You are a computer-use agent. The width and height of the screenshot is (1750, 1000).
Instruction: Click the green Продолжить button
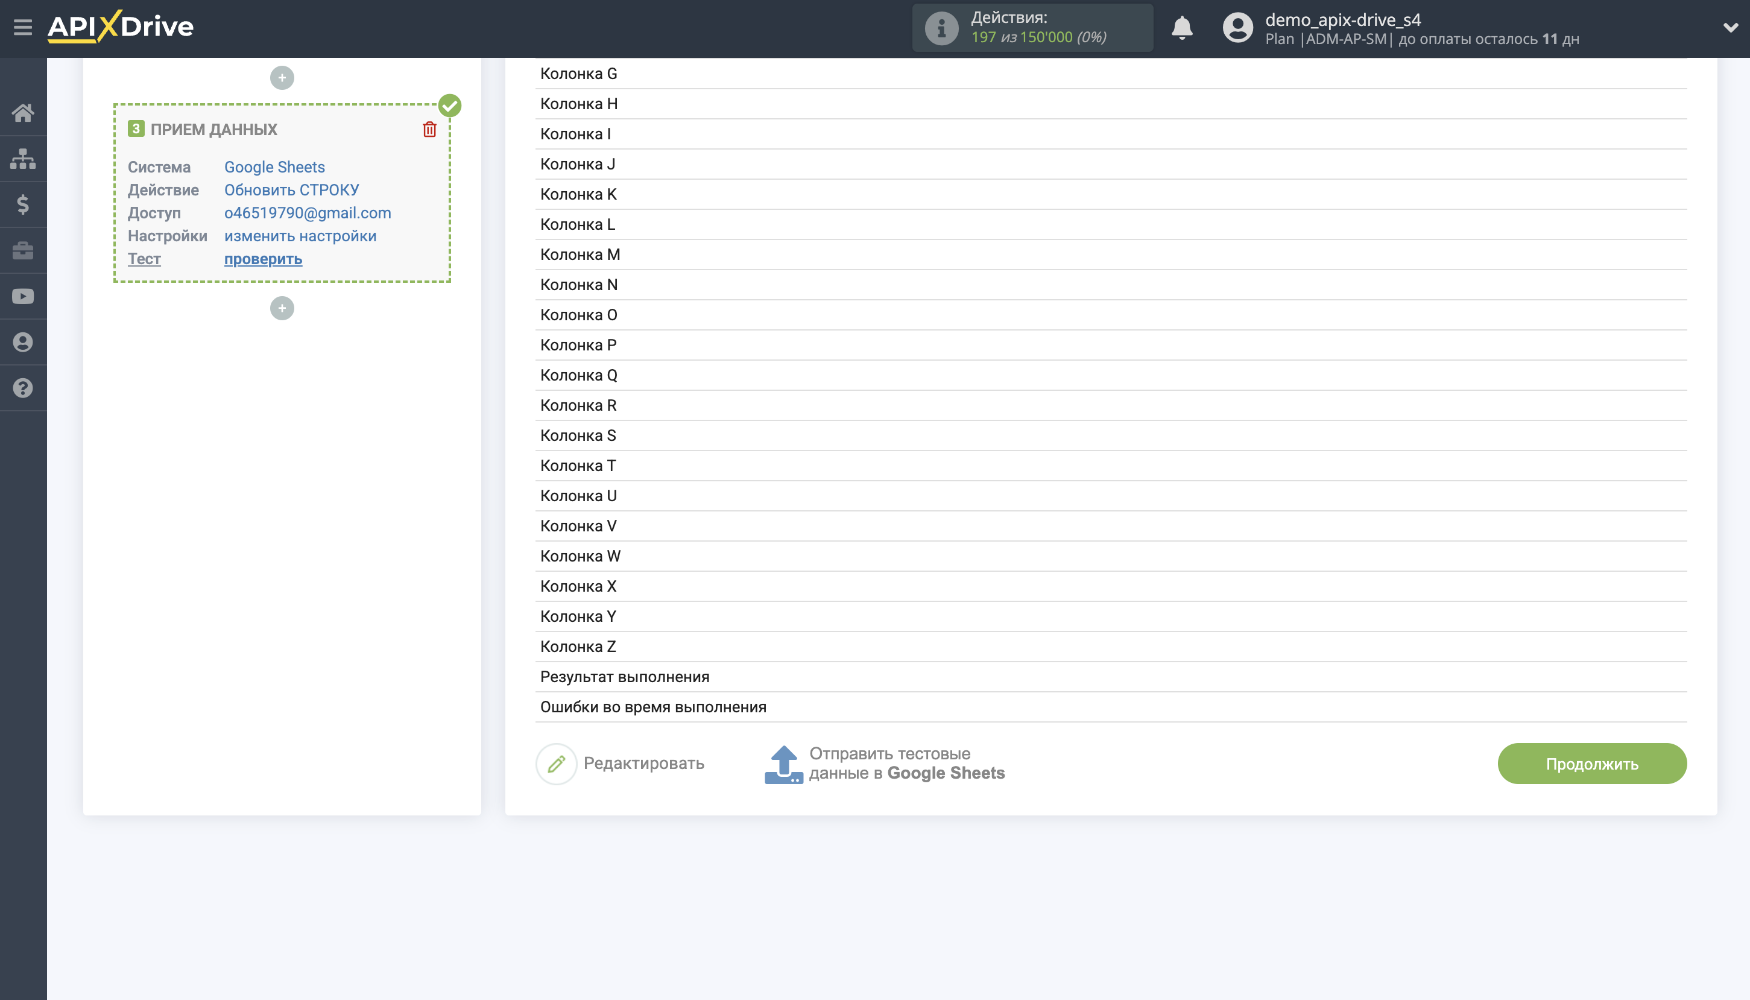pos(1591,764)
